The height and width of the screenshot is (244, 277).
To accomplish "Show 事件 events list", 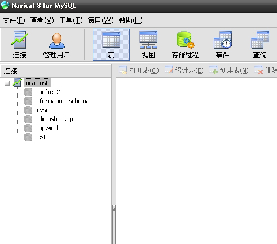I will [223, 45].
